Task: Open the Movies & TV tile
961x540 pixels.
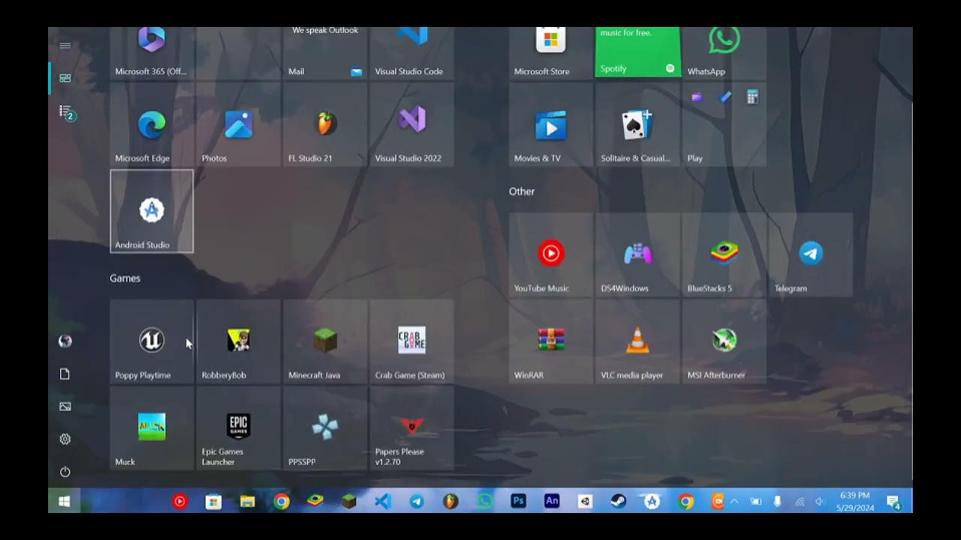Action: pos(550,124)
